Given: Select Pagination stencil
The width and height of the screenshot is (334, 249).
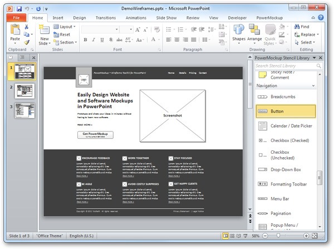Looking at the screenshot, I should click(x=286, y=213).
